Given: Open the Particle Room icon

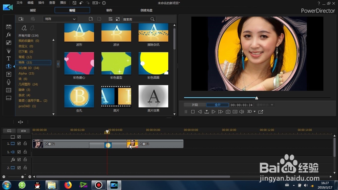Looking at the screenshot, I should point(9,51).
